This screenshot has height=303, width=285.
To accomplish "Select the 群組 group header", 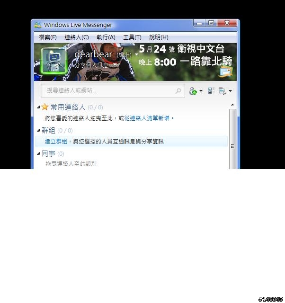I will (48, 131).
